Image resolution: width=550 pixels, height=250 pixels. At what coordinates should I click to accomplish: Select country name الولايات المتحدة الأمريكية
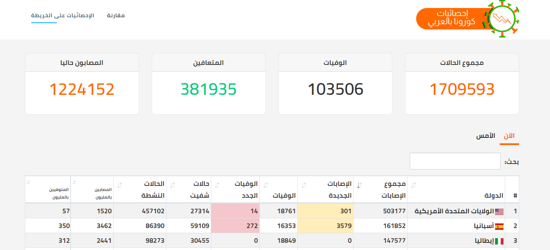454,211
